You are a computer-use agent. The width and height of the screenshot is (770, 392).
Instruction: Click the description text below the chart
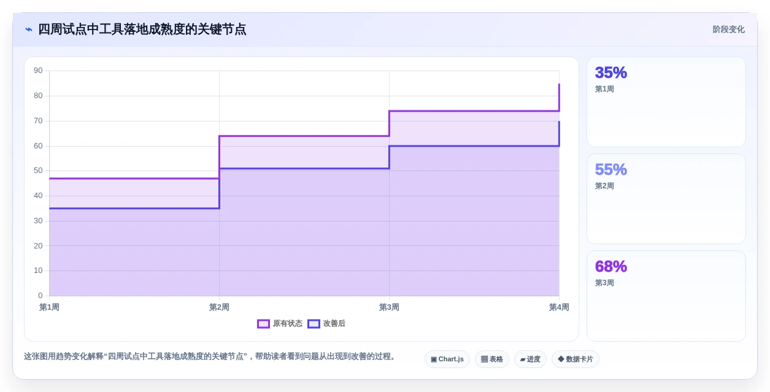[x=210, y=356]
